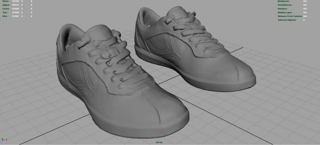
Task: Click the vertex count value 132320
Action: click(x=15, y=1)
